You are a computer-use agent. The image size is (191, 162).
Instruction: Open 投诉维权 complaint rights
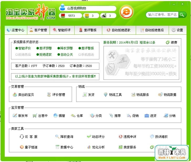tap(159, 137)
